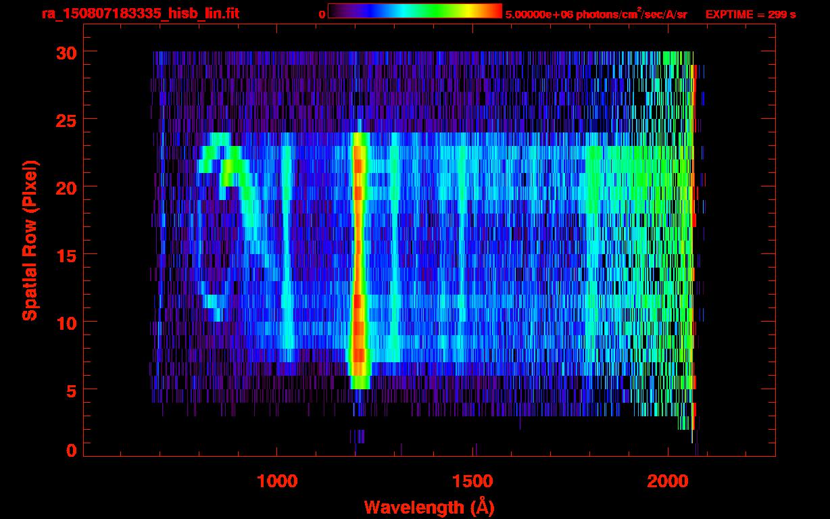Select the Spatial Row (Pixel) axis title
The height and width of the screenshot is (519, 830).
coord(30,240)
